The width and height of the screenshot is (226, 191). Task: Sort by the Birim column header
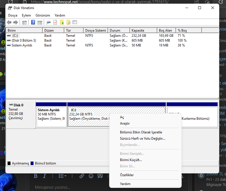pos(24,31)
